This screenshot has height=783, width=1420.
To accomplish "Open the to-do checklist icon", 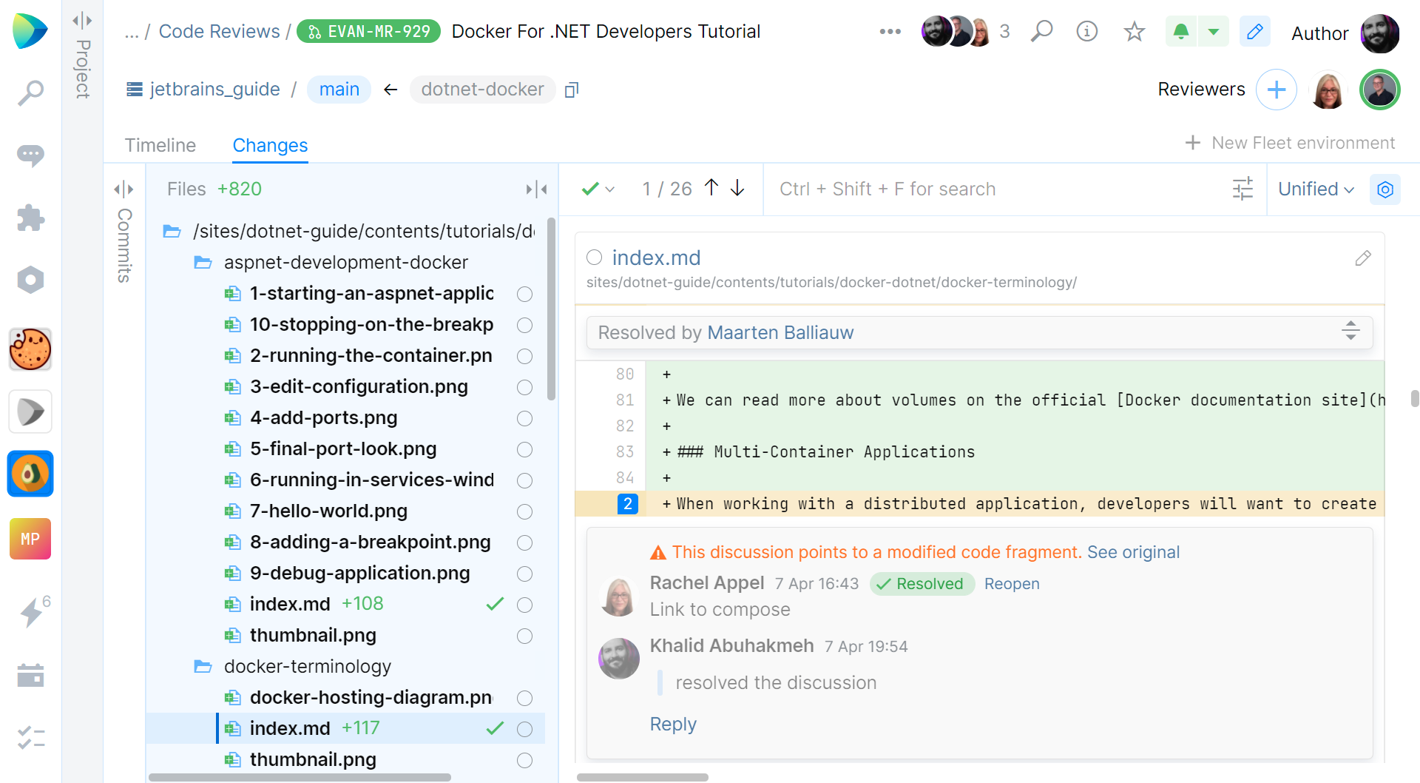I will 30,737.
